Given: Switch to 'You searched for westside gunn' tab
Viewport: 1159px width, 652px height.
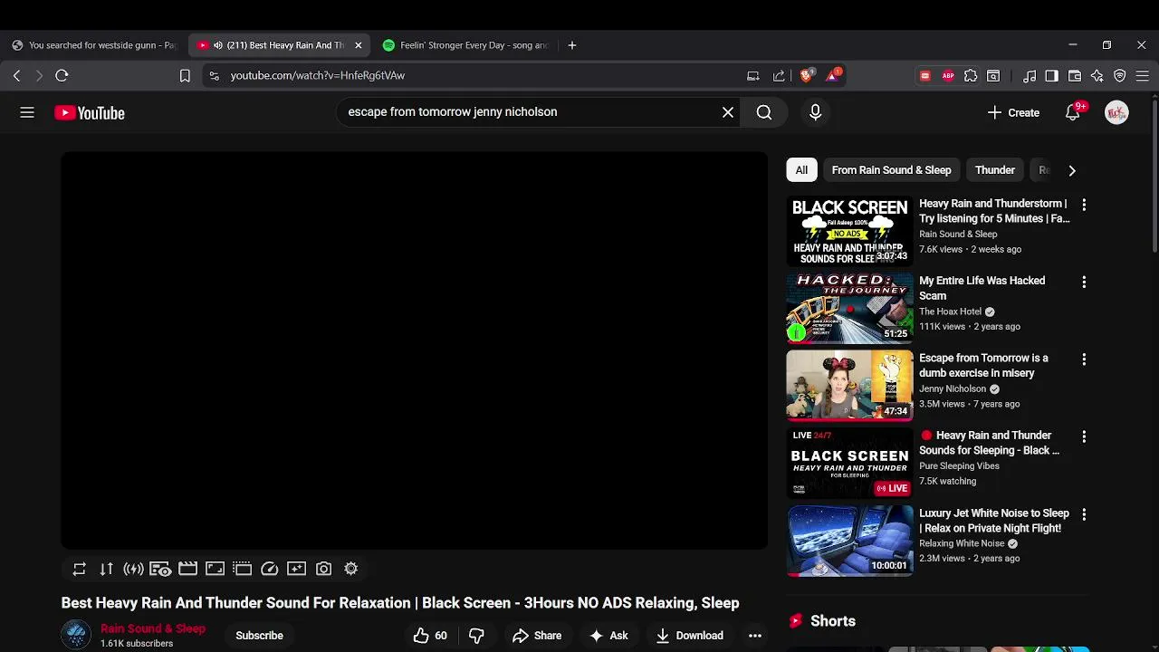Looking at the screenshot, I should click(x=94, y=45).
